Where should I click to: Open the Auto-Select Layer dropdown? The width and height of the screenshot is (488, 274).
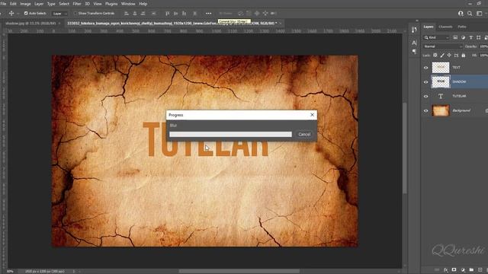[59, 14]
